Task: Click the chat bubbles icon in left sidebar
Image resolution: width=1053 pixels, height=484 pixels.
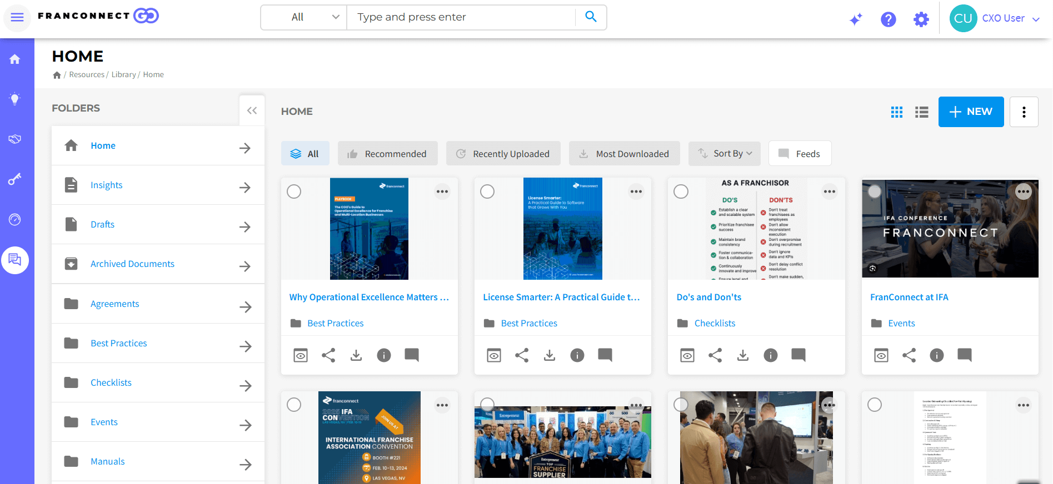Action: pos(15,260)
